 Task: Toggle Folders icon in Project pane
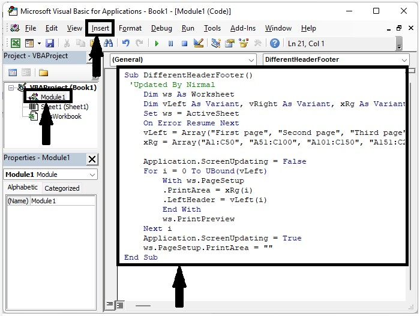pyautogui.click(x=43, y=73)
